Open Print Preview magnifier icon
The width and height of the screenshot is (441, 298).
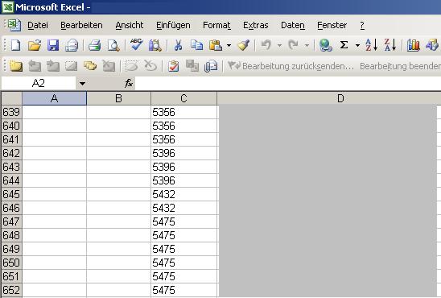[113, 45]
